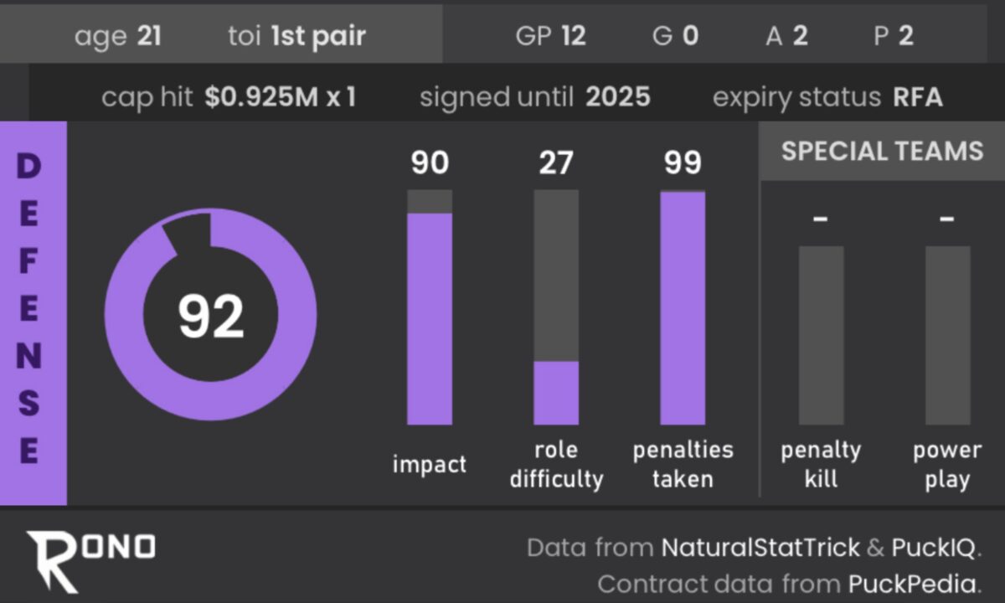Click the toi 1st pair stat

pyautogui.click(x=296, y=36)
